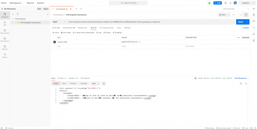
Task: Click the Save button
Action: [x=222, y=15]
